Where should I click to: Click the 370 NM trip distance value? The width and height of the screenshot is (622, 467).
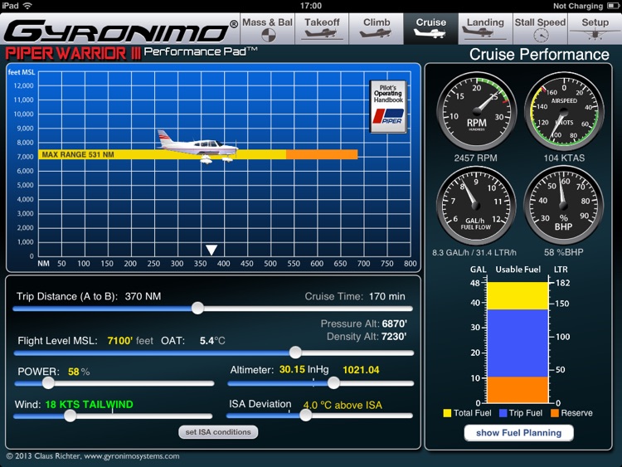[x=143, y=296]
